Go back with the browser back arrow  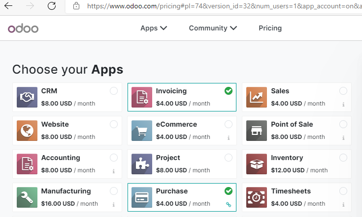[x=8, y=6]
